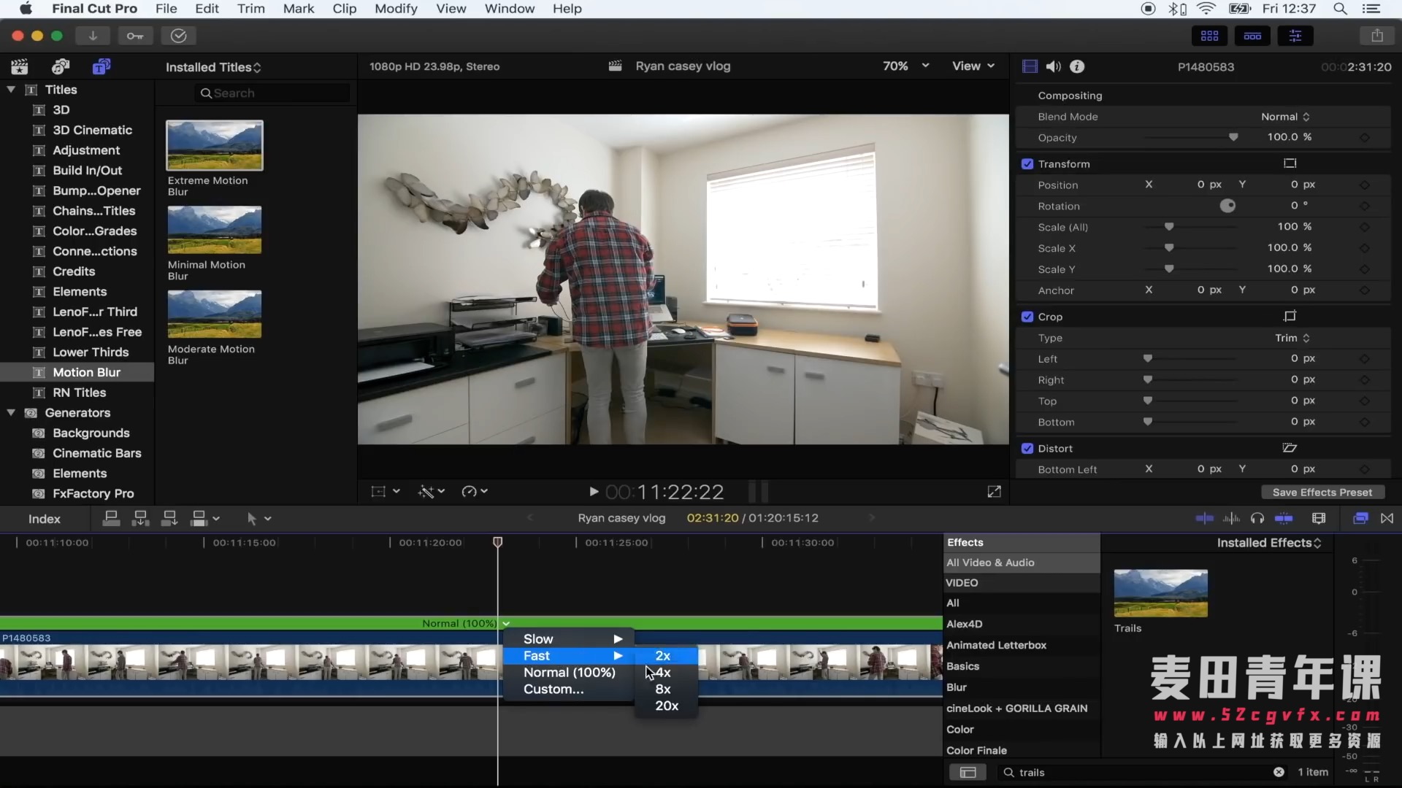Open the Retime speedometer menu below the viewer

pos(475,492)
